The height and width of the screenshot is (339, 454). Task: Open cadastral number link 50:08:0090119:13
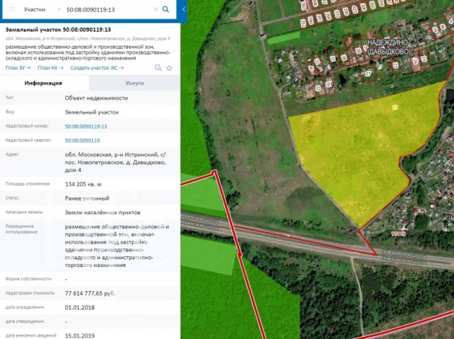[x=86, y=126]
